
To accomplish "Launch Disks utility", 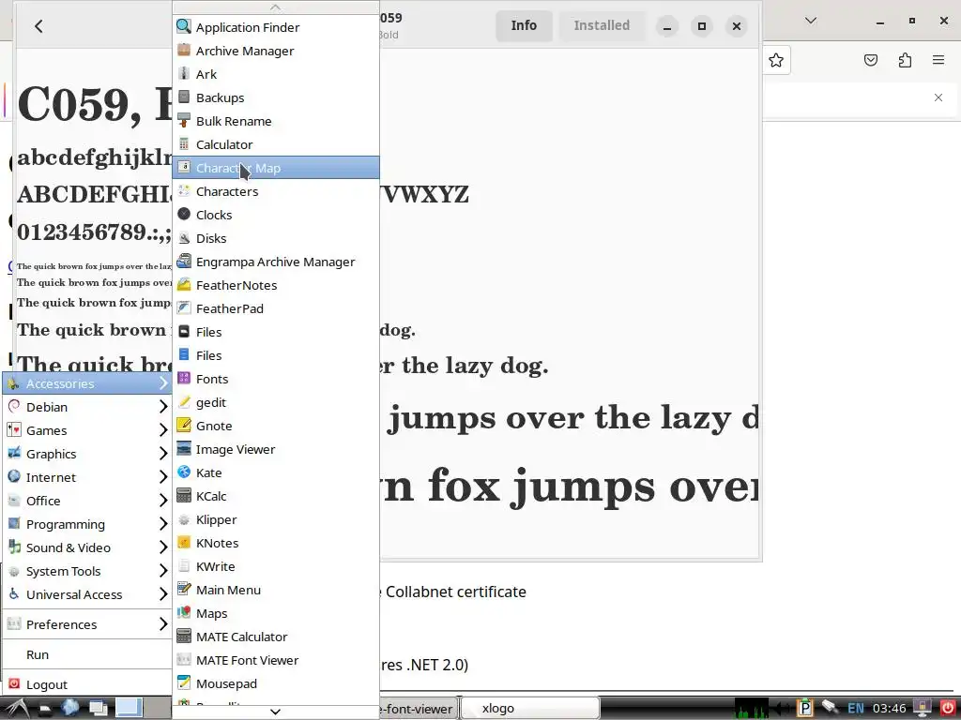I will 276,238.
